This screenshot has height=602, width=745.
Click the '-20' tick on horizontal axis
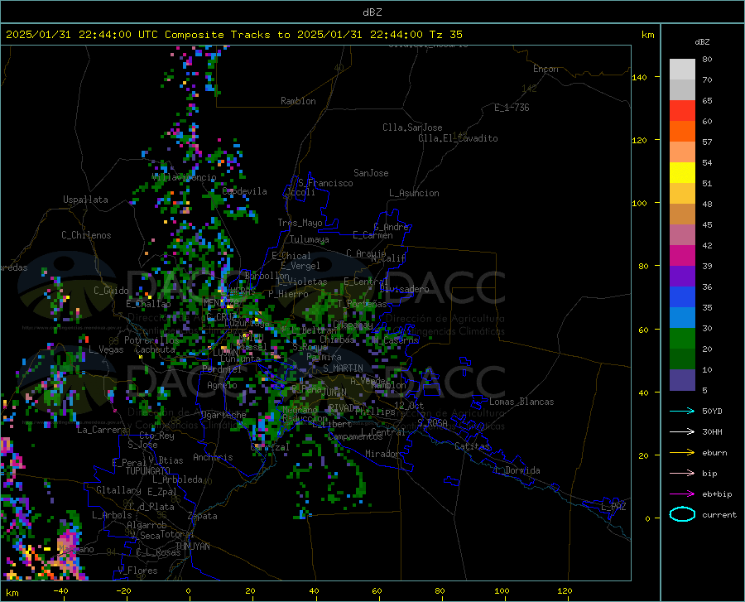tap(123, 590)
